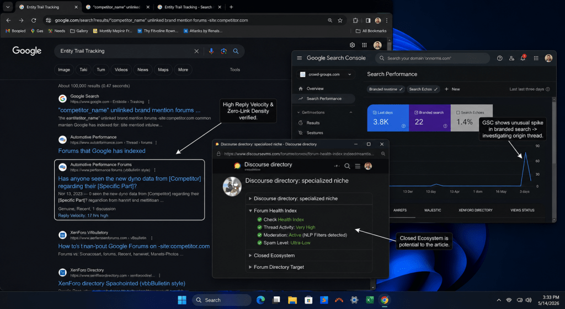Open the dyno data from [Competitor] thread
This screenshot has width=565, height=309.
click(x=130, y=182)
